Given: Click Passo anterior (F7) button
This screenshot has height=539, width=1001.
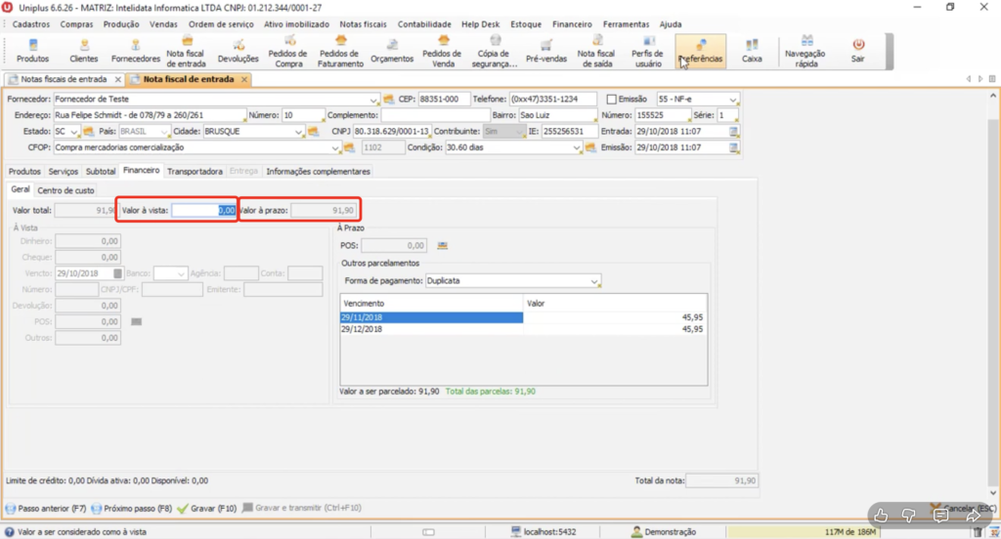Looking at the screenshot, I should coord(47,509).
